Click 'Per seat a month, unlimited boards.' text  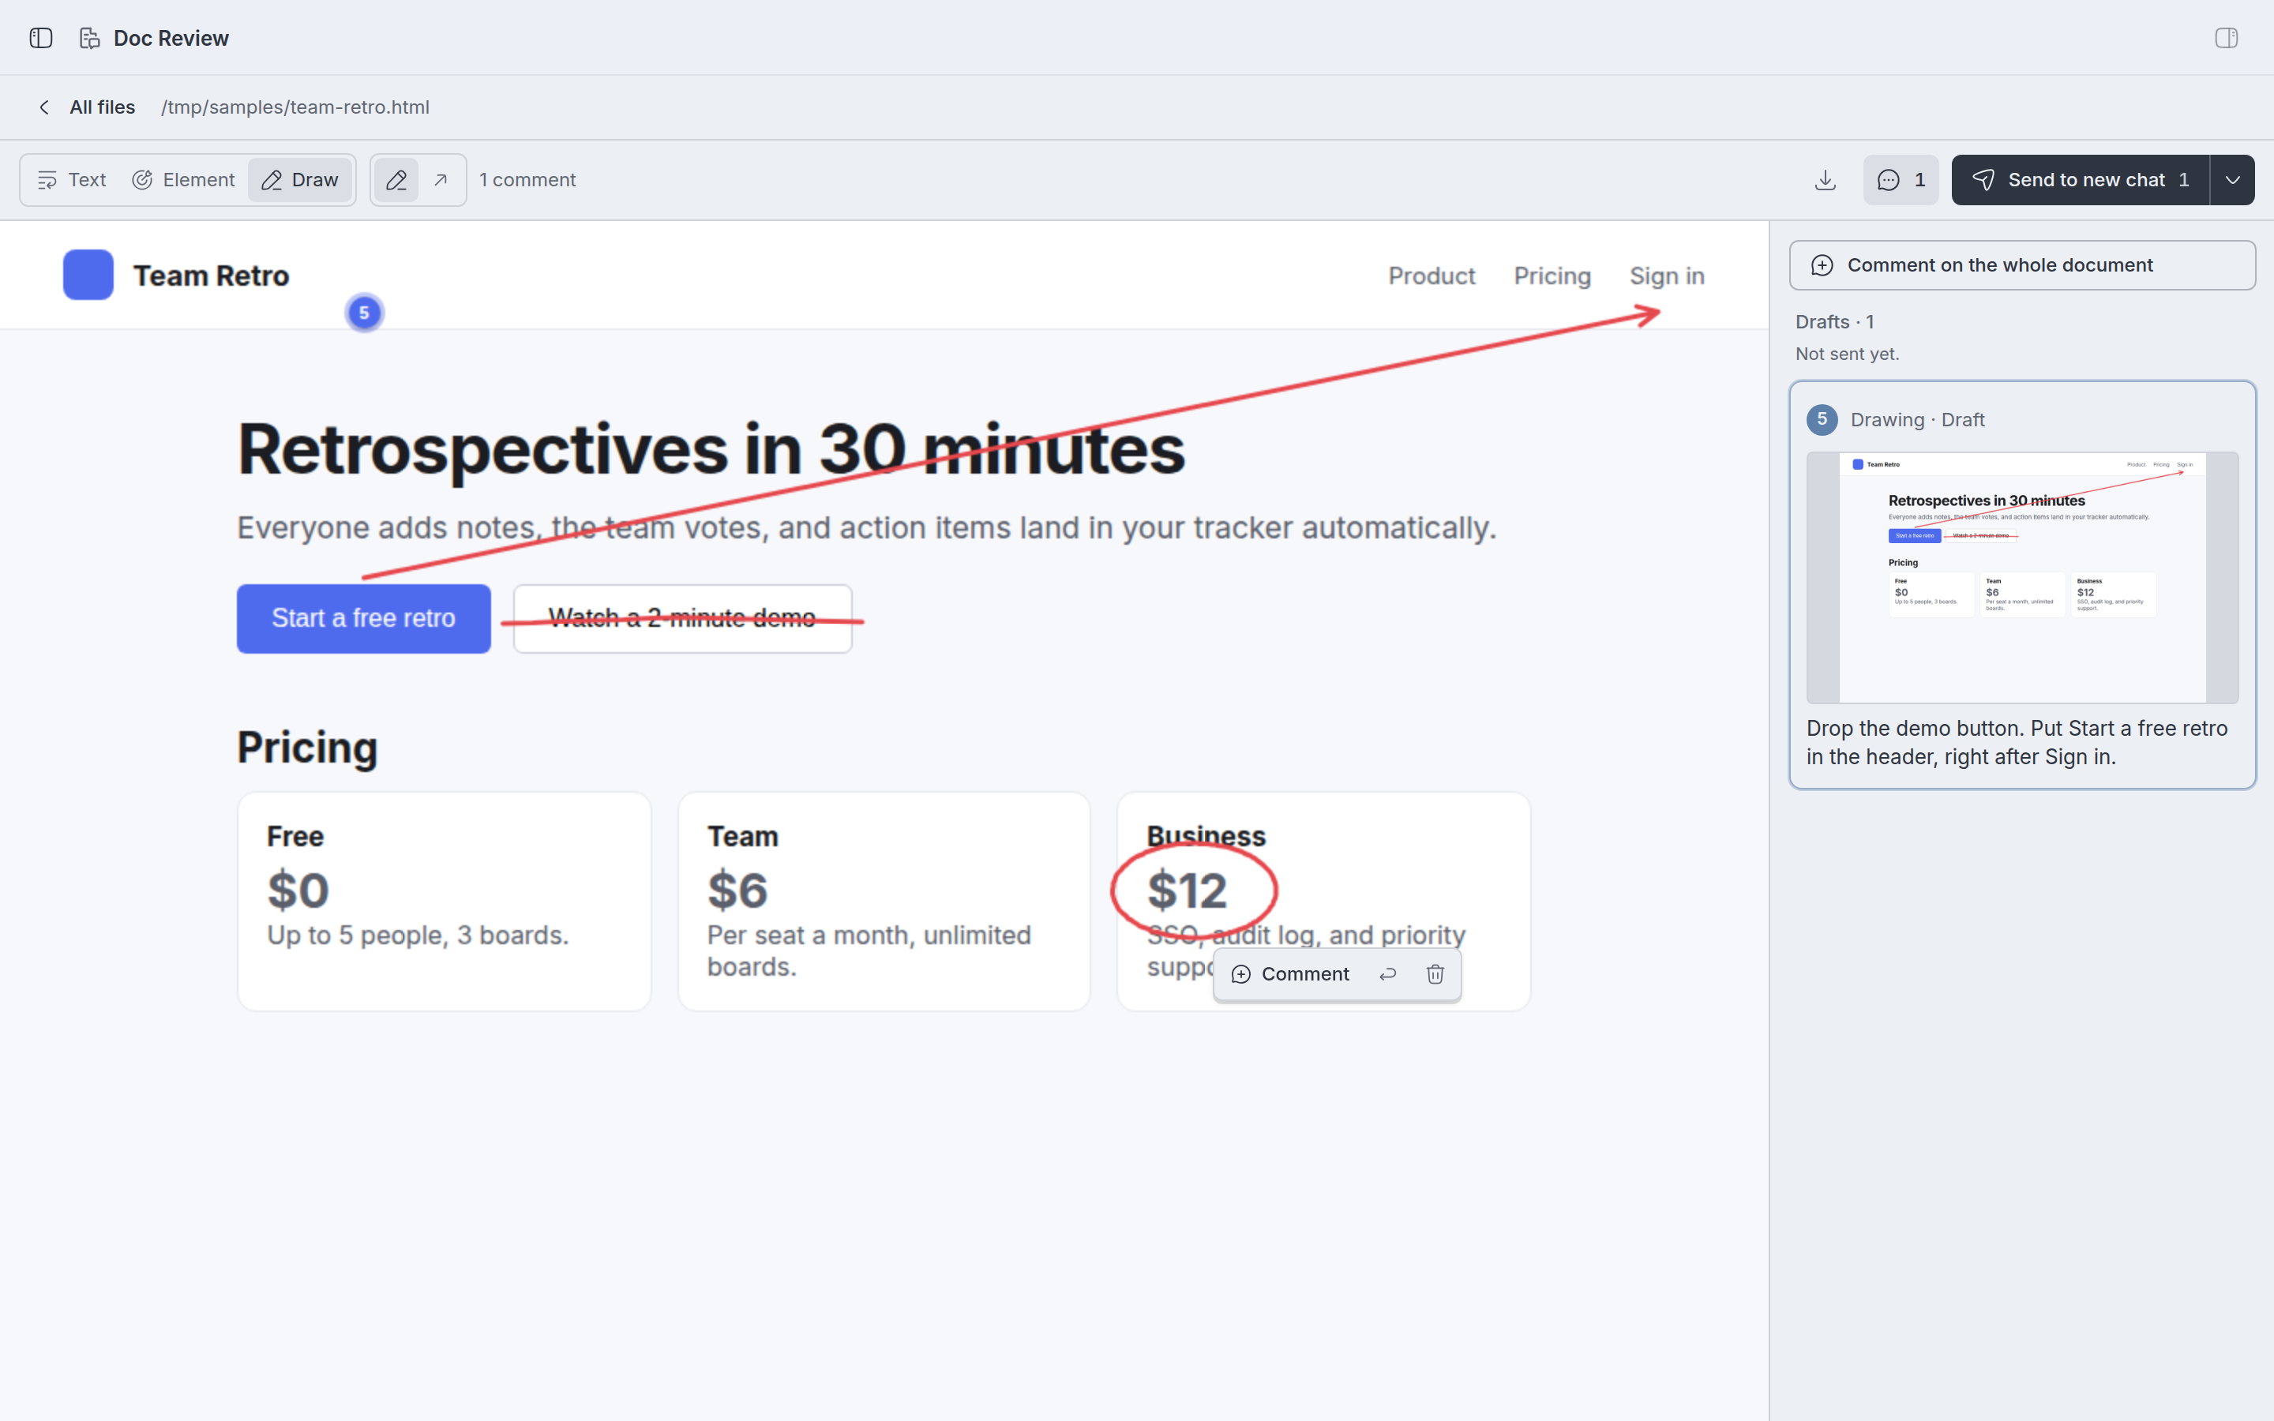pyautogui.click(x=869, y=951)
